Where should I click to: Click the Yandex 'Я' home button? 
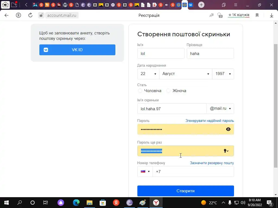[18, 15]
